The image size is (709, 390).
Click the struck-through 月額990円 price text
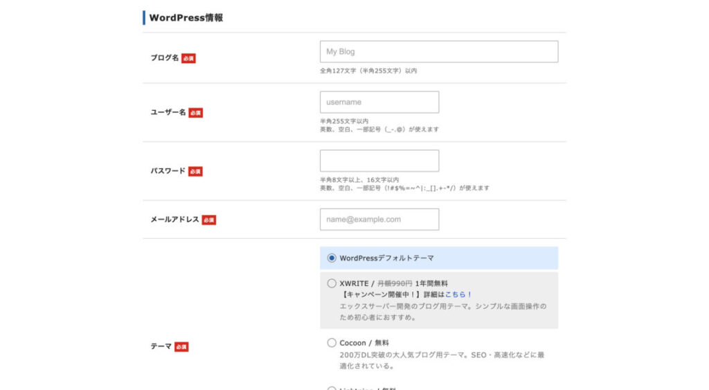pos(395,283)
